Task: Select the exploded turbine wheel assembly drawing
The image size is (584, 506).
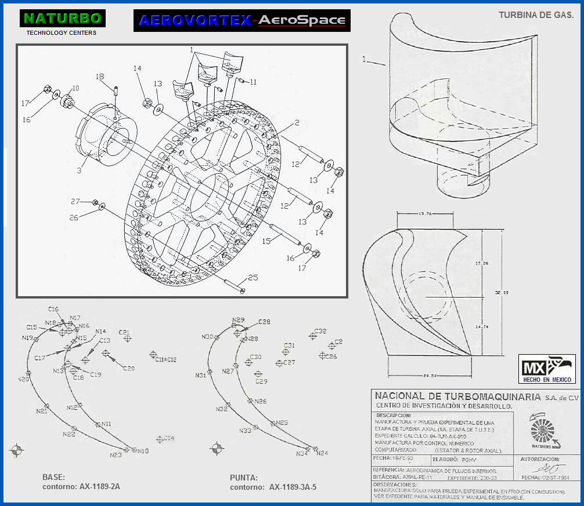Action: (x=182, y=171)
